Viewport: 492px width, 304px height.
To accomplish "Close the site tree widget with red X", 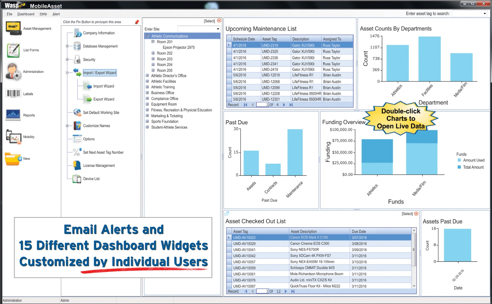I will click(219, 21).
